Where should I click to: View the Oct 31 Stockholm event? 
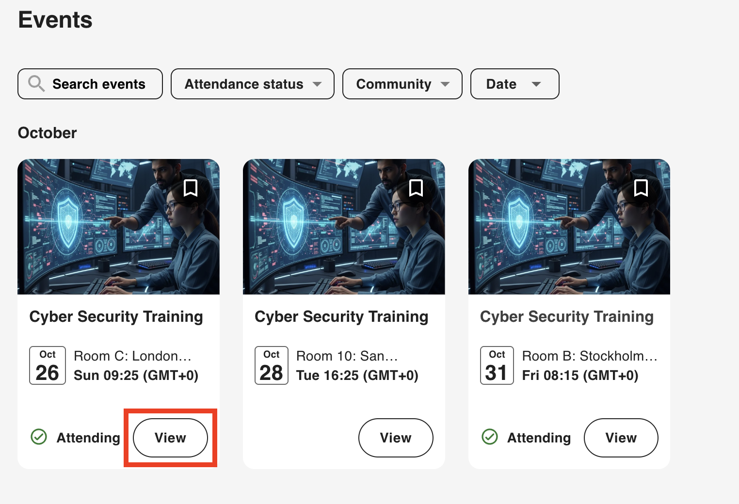coord(621,438)
